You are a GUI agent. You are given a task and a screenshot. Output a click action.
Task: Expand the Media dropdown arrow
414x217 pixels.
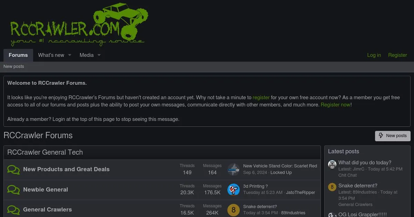(x=99, y=55)
